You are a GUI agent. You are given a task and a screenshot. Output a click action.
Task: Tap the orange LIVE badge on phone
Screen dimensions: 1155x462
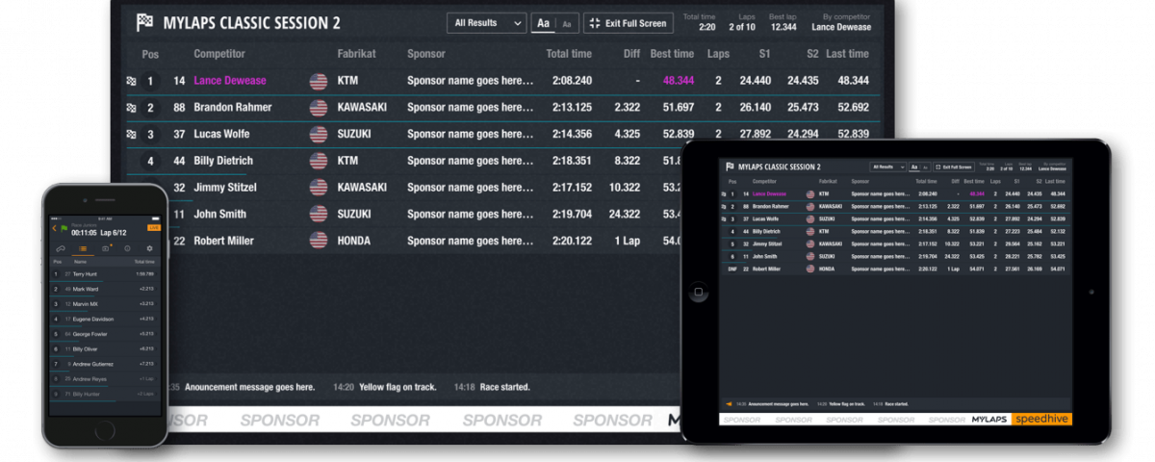[153, 228]
